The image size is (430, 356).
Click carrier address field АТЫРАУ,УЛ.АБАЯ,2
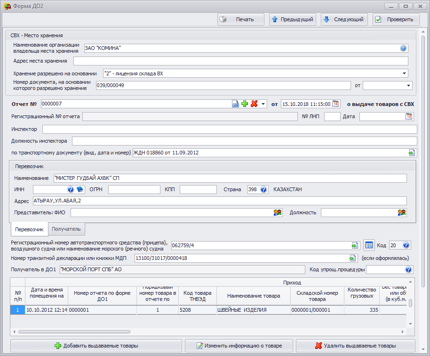[220, 201]
